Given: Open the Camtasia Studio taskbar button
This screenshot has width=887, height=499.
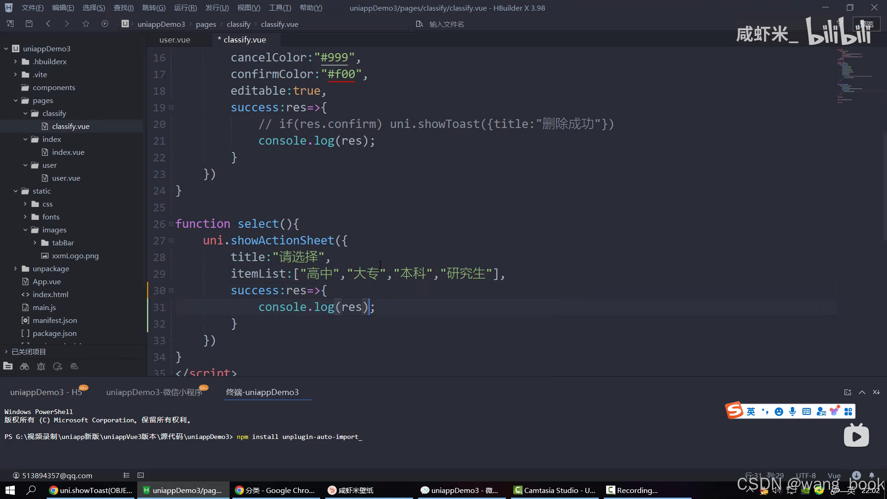Looking at the screenshot, I should click(555, 490).
